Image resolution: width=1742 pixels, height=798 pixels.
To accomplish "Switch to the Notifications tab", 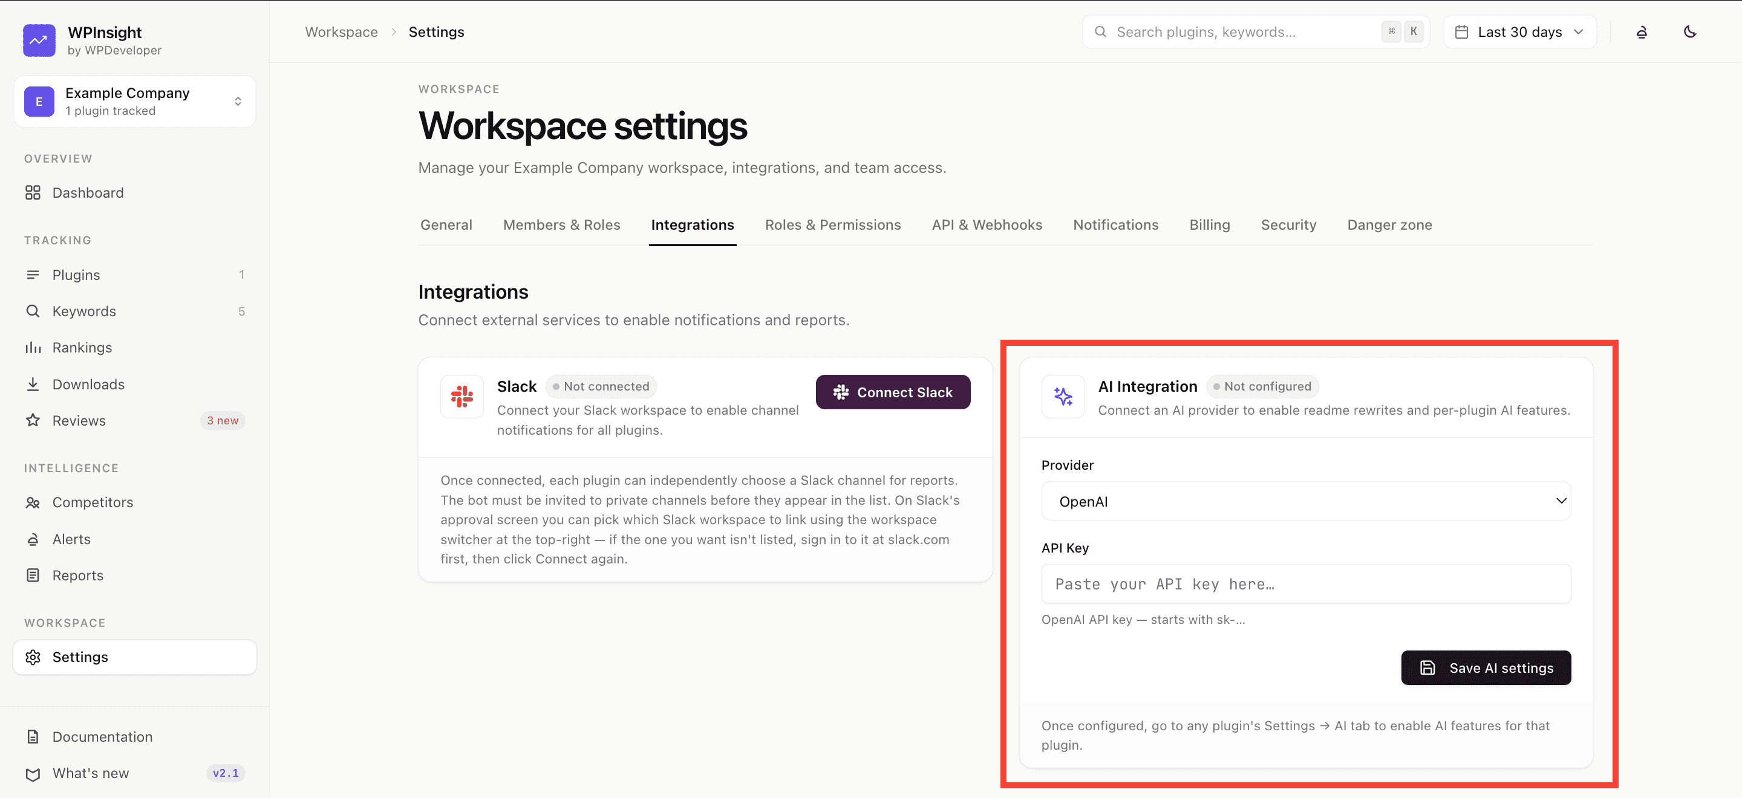I will click(1115, 224).
